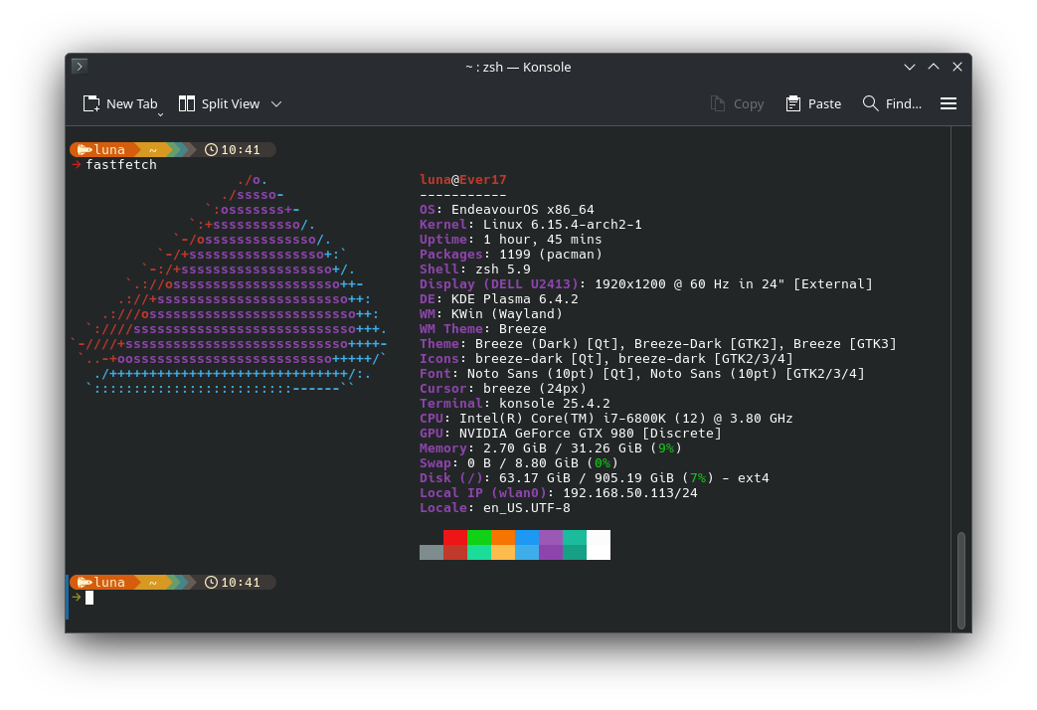Click the "Shell: zsh 5.9" line
Screen dimensions: 1037x710
pos(475,269)
